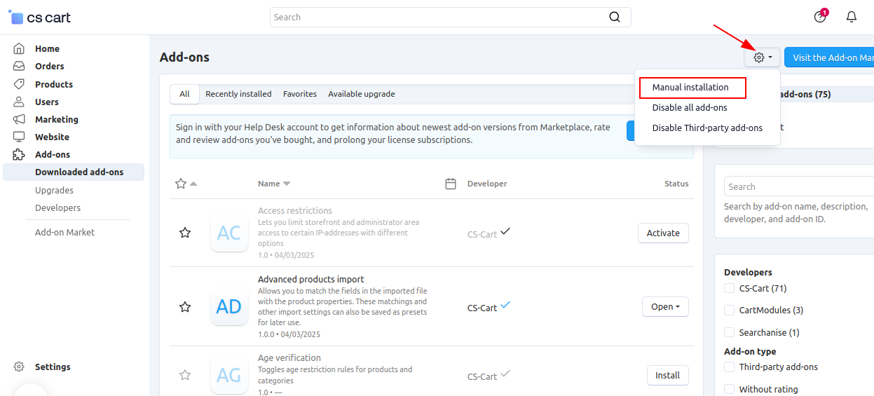Install the Age verification add-on
This screenshot has width=874, height=396.
pyautogui.click(x=667, y=375)
